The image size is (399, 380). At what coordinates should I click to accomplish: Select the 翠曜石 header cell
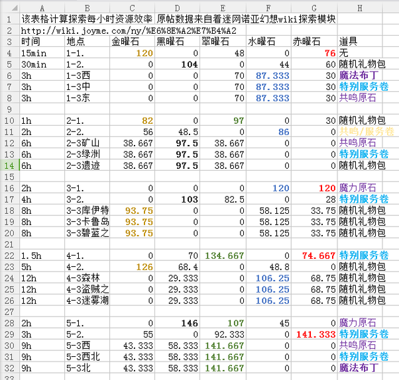click(223, 42)
